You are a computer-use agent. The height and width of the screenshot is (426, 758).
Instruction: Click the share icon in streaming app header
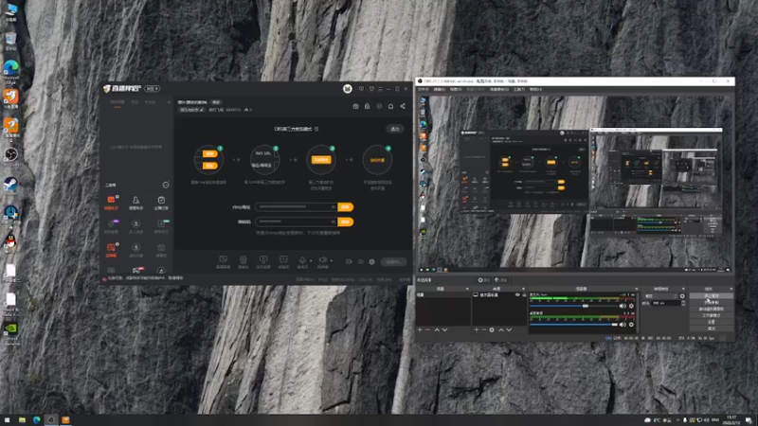403,106
